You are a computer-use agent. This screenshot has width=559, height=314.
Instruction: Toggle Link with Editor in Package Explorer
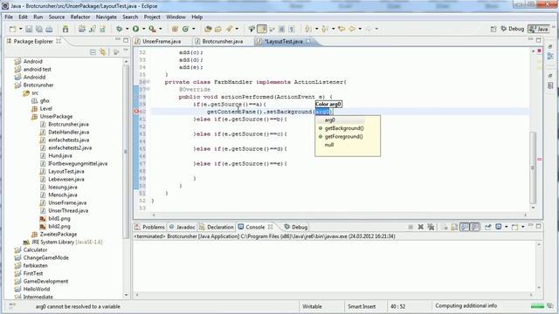coord(103,52)
